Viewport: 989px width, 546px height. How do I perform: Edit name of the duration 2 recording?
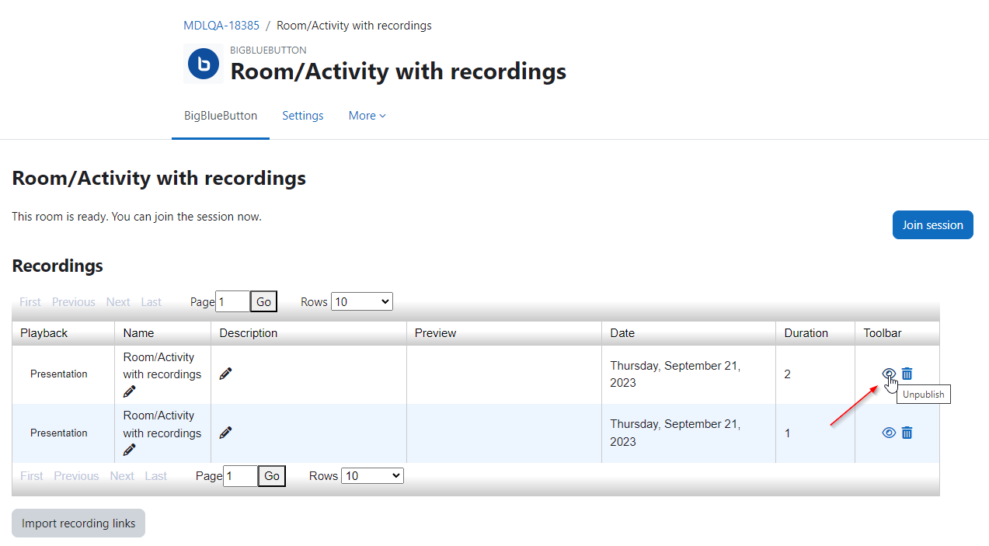tap(129, 391)
